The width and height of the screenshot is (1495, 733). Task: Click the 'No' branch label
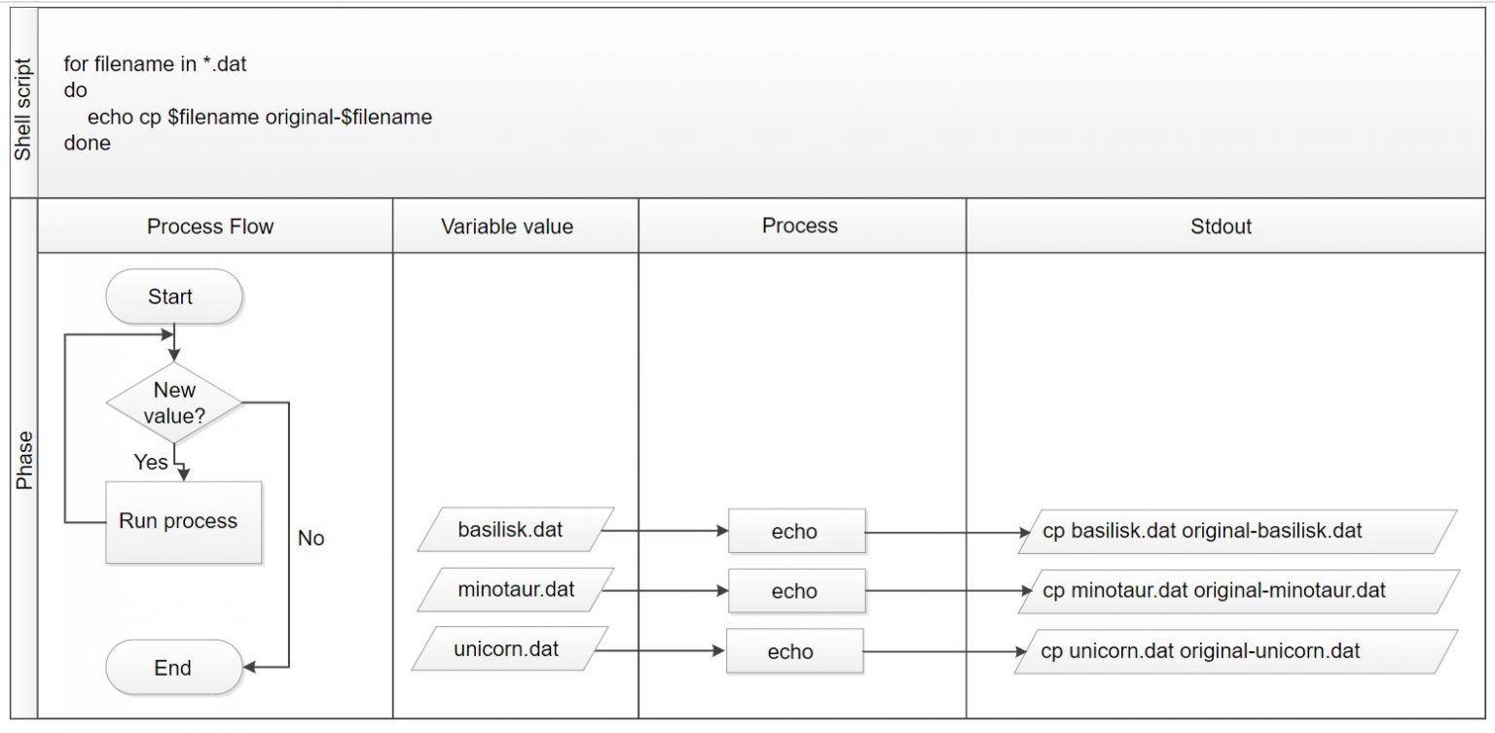310,538
